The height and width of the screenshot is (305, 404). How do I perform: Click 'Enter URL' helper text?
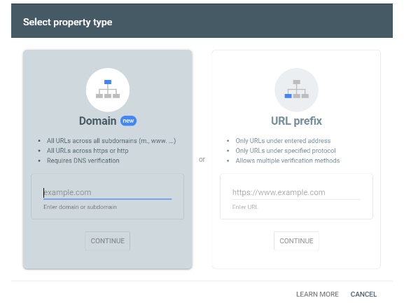click(x=245, y=207)
